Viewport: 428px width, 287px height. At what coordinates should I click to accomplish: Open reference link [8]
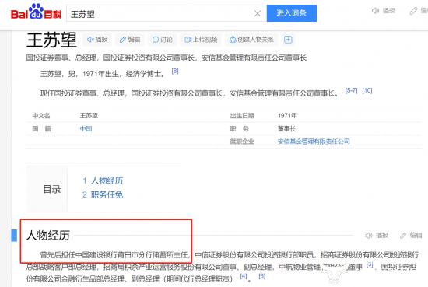[x=175, y=72]
